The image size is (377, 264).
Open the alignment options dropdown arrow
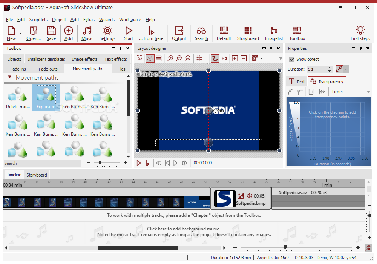(x=261, y=58)
